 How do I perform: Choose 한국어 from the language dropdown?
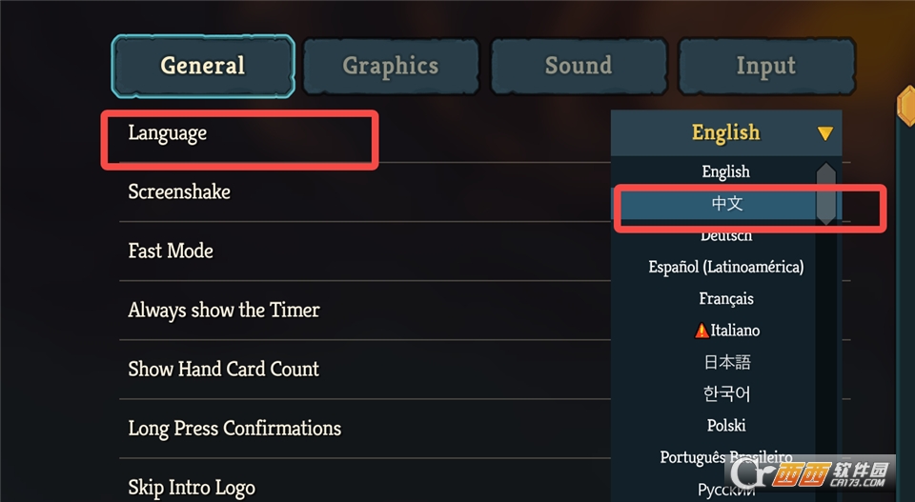726,393
